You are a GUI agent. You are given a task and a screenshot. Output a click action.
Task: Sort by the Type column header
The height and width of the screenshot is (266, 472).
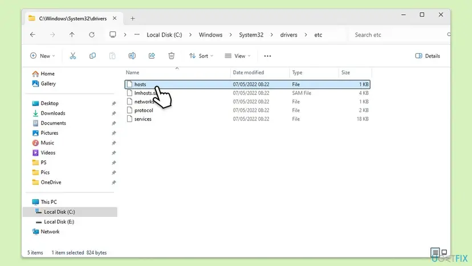[314, 72]
